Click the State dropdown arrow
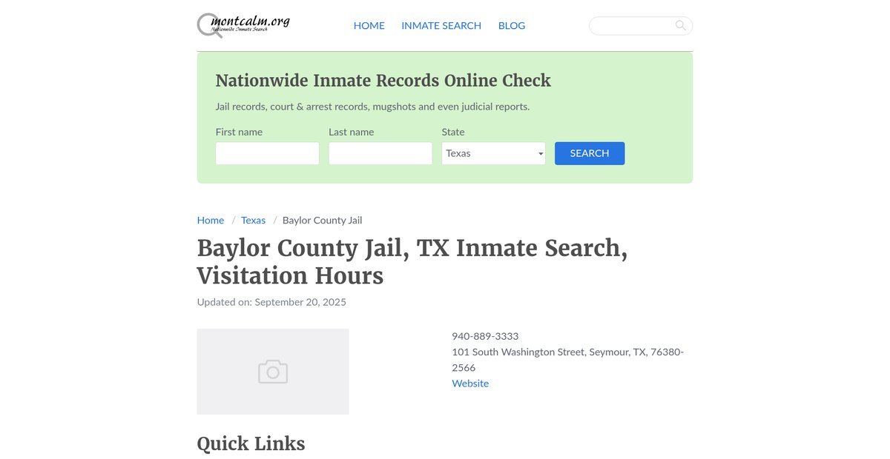This screenshot has height=459, width=890. [540, 154]
